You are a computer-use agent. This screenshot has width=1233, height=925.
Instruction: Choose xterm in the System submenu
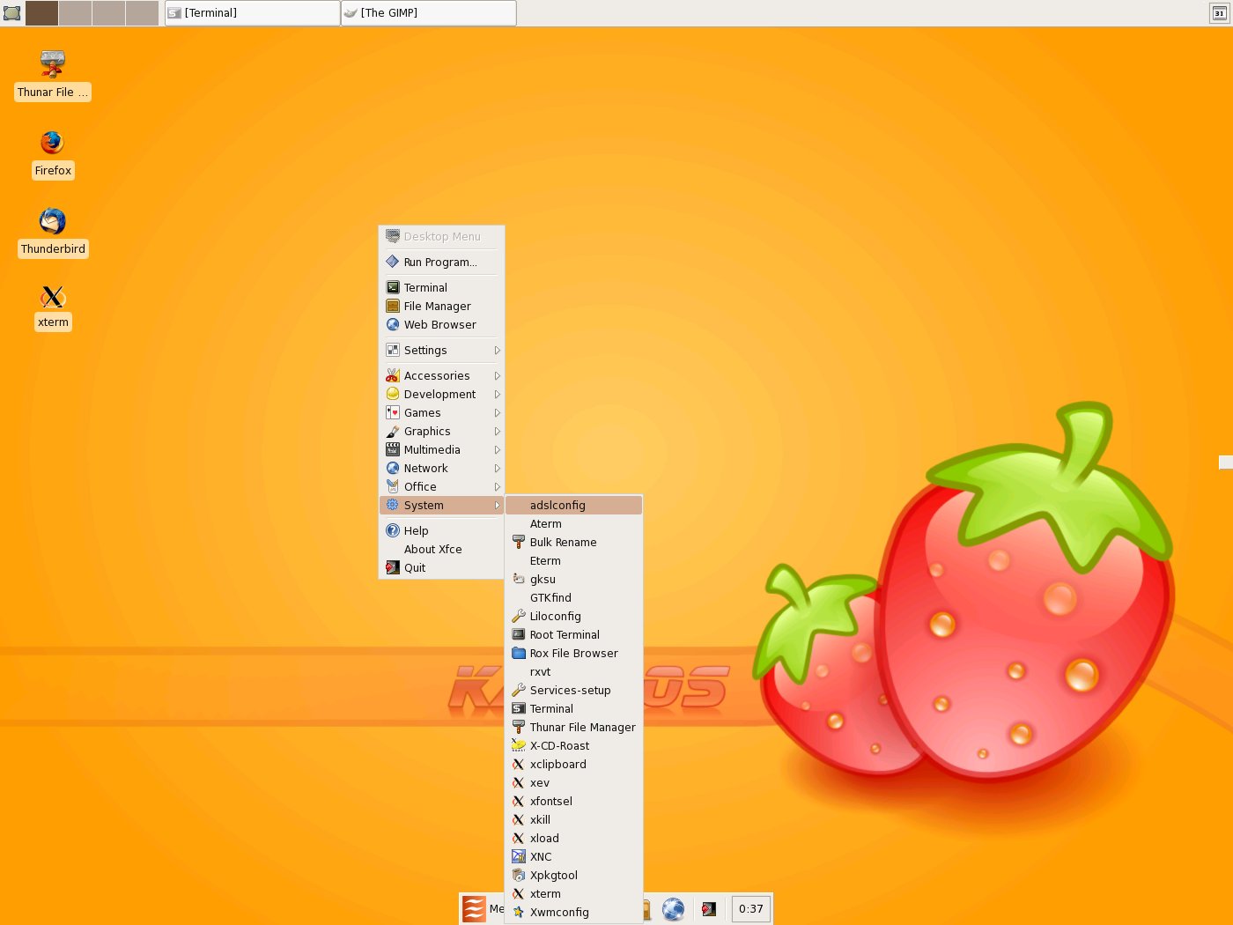(574, 894)
